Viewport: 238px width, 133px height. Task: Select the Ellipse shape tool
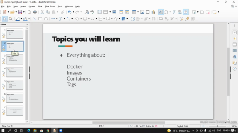[x=46, y=19]
